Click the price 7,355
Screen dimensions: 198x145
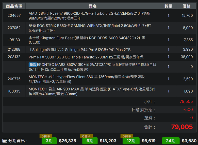188,40
